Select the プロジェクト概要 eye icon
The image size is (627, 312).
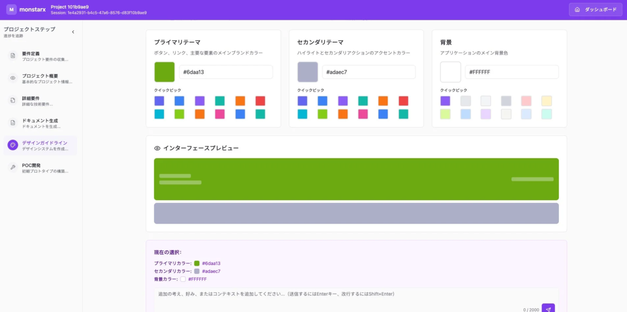point(13,76)
